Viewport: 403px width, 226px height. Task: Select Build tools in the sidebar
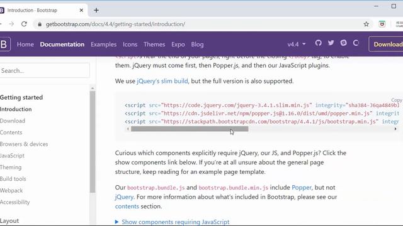(13, 179)
